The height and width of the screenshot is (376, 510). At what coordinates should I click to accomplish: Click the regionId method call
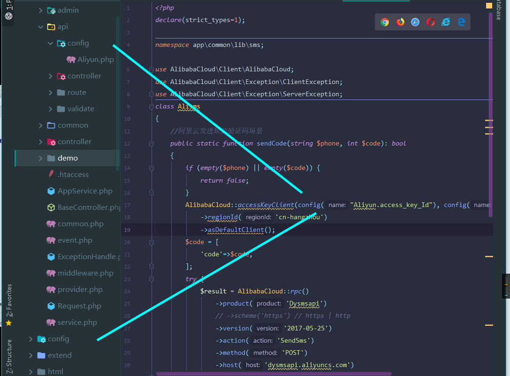pos(223,217)
